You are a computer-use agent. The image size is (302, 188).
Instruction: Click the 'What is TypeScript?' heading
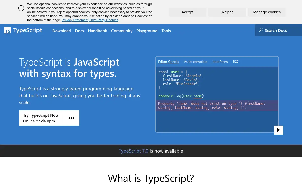[x=151, y=178]
